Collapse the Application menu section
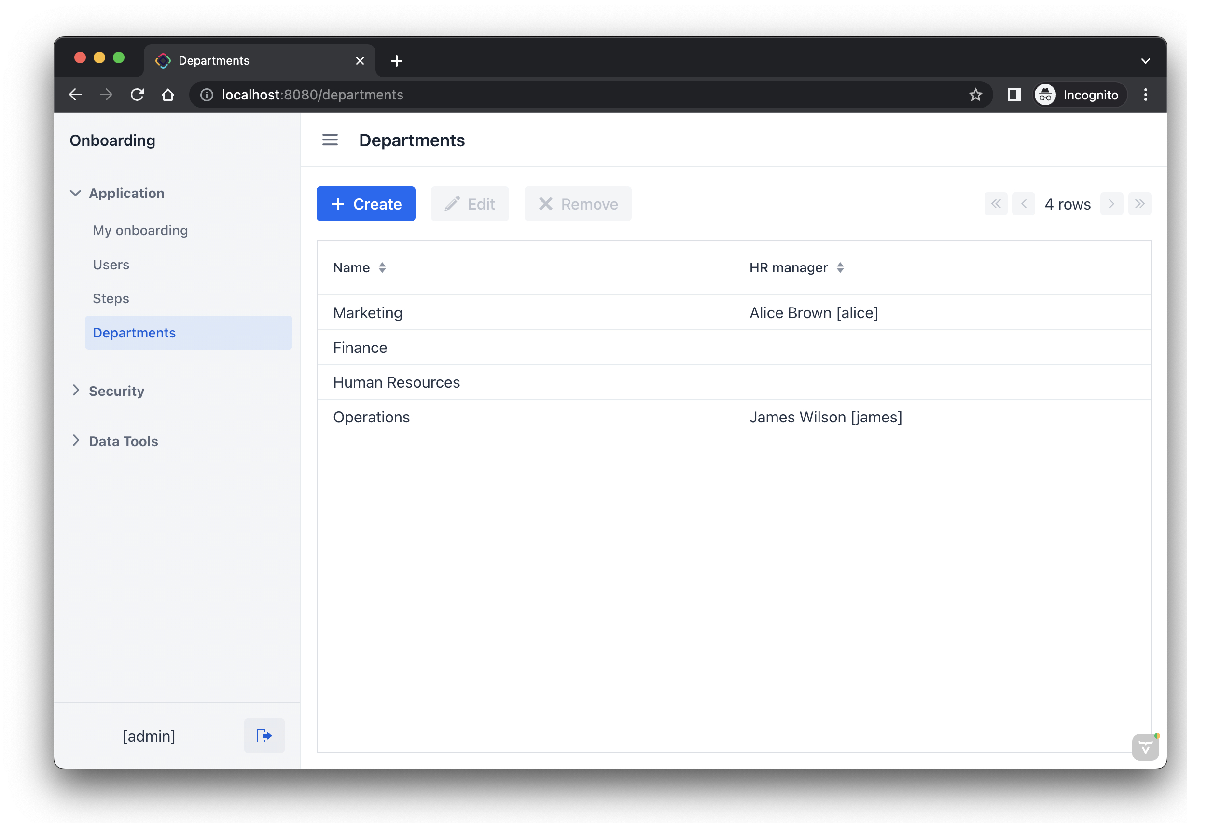The height and width of the screenshot is (840, 1221). pyautogui.click(x=76, y=193)
